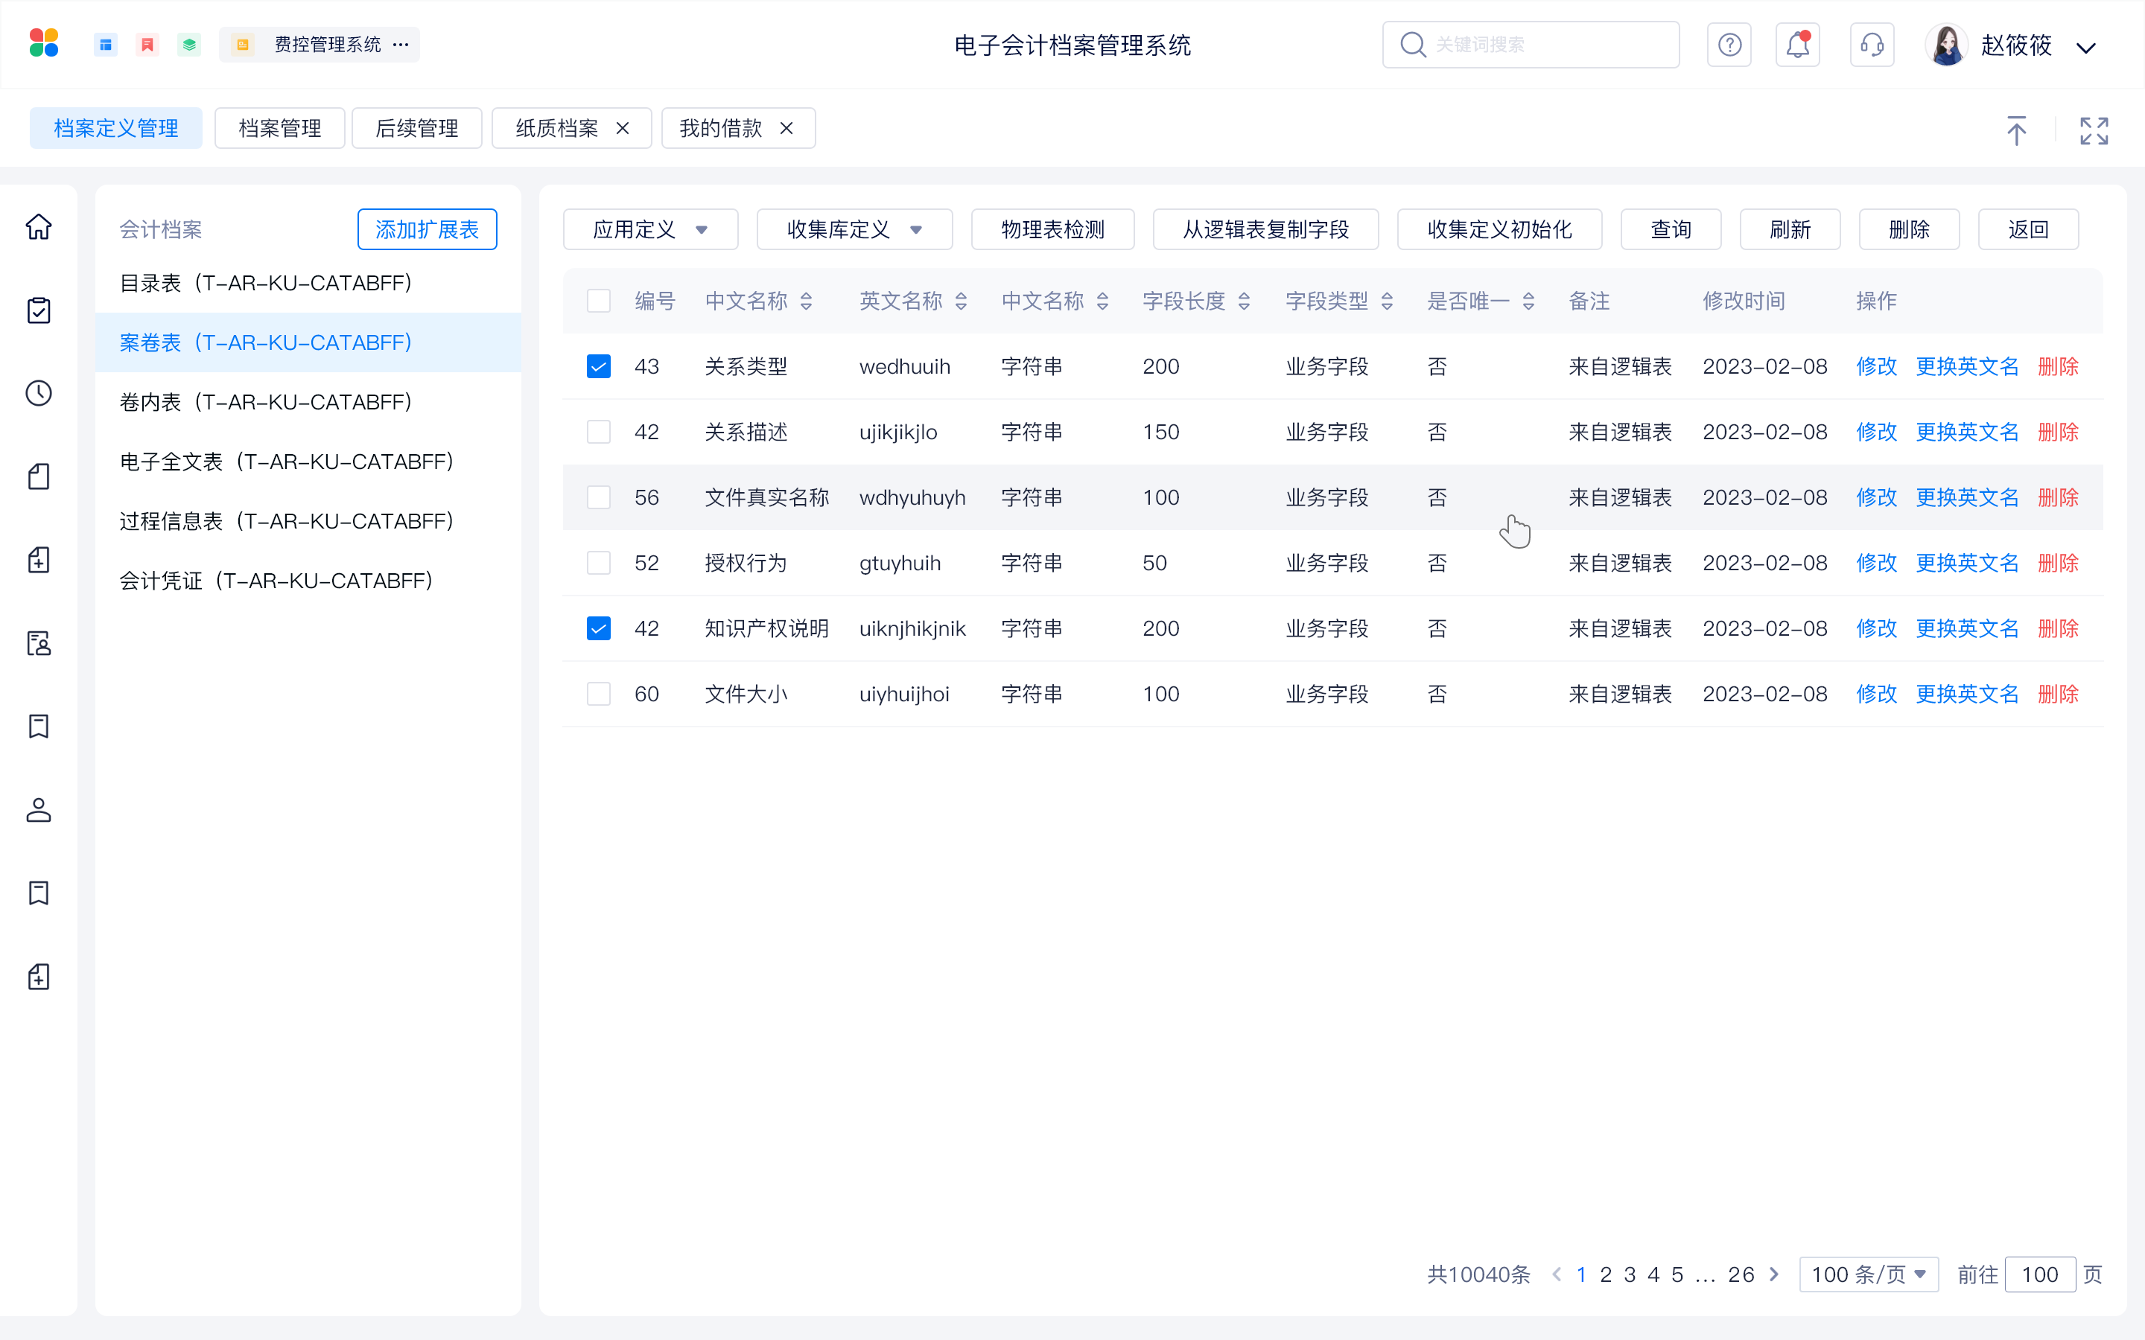This screenshot has height=1340, width=2145.
Task: Click the 从逻辑表复制字段 button
Action: pyautogui.click(x=1265, y=229)
